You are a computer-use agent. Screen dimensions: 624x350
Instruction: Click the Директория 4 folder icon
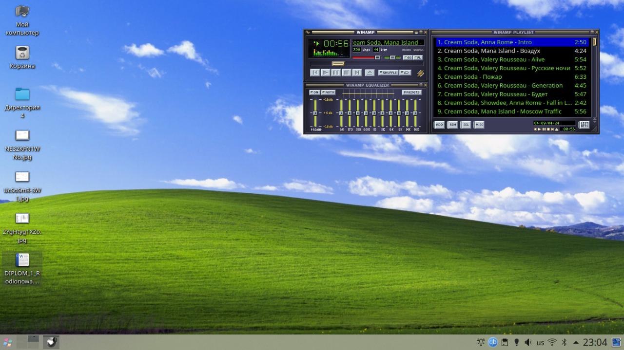(x=22, y=103)
